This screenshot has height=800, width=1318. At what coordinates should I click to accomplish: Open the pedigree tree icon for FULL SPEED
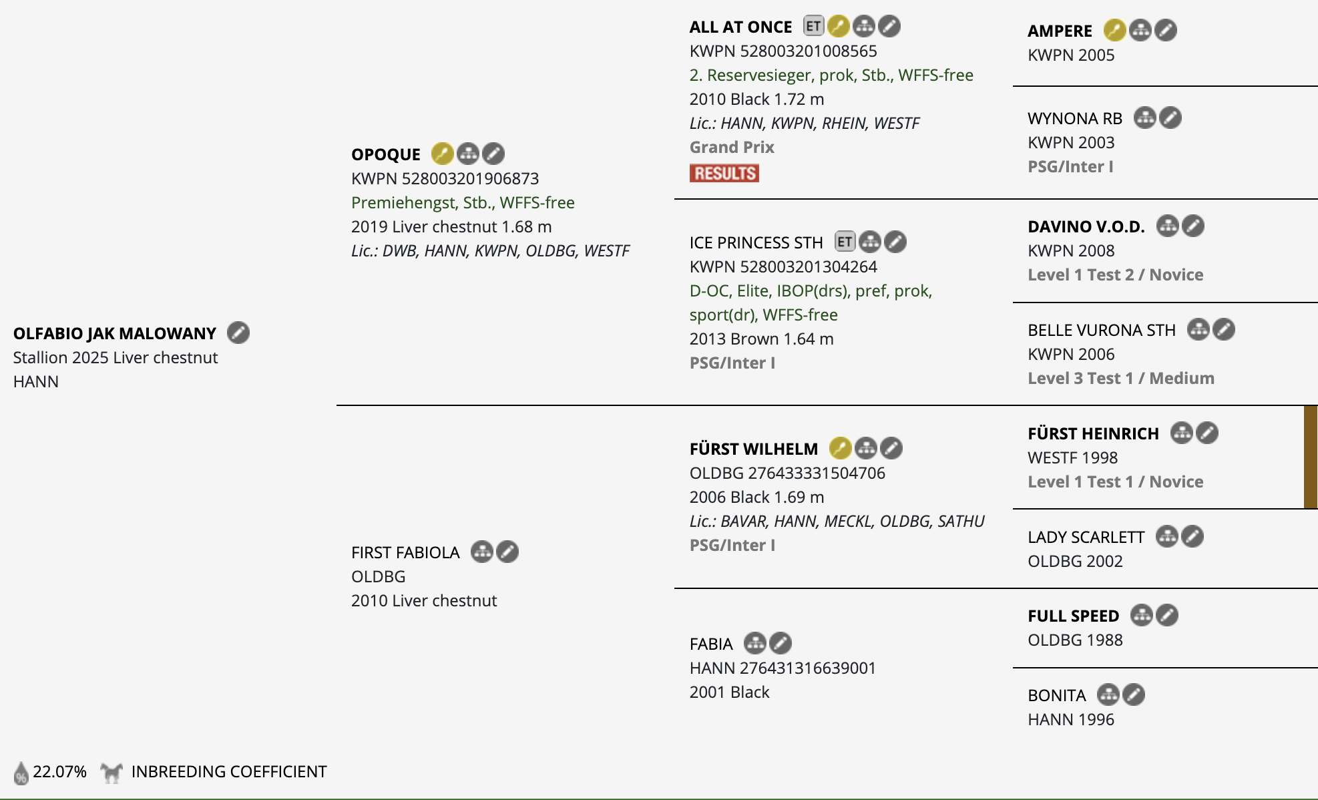(x=1142, y=615)
